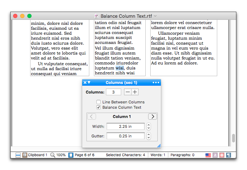The height and width of the screenshot is (170, 247).
Task: Open the Columns palette options (three dots)
Action: (x=156, y=83)
